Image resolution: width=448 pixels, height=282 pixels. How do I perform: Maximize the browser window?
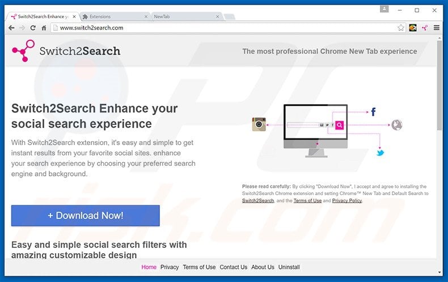[417, 10]
